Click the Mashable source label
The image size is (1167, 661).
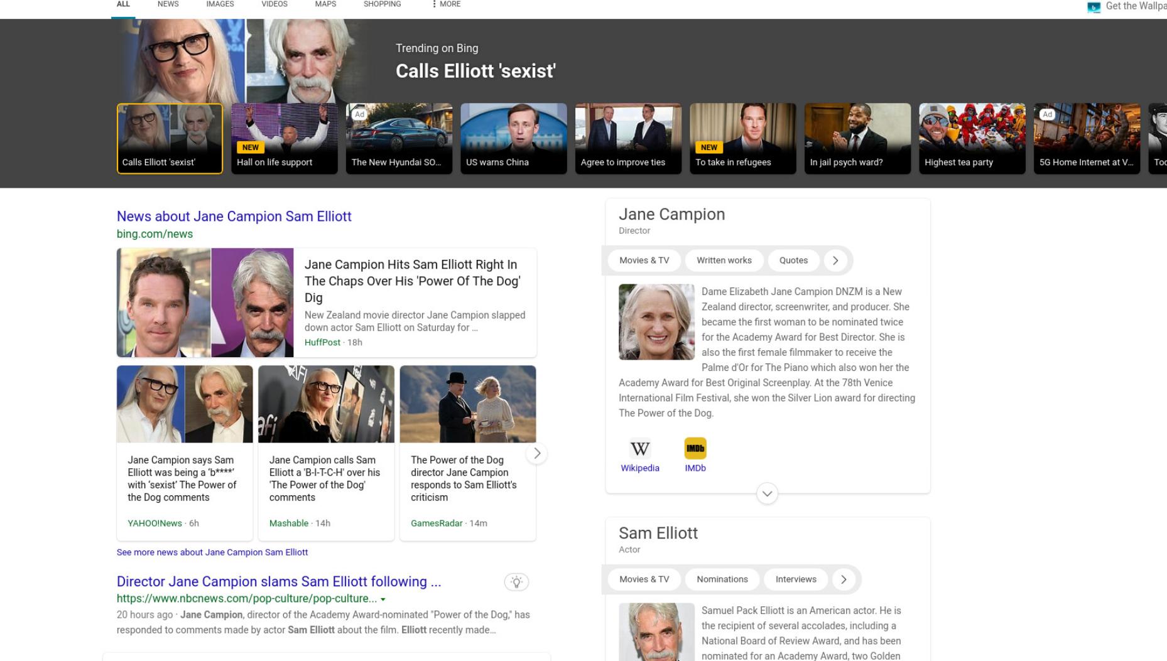pyautogui.click(x=289, y=524)
